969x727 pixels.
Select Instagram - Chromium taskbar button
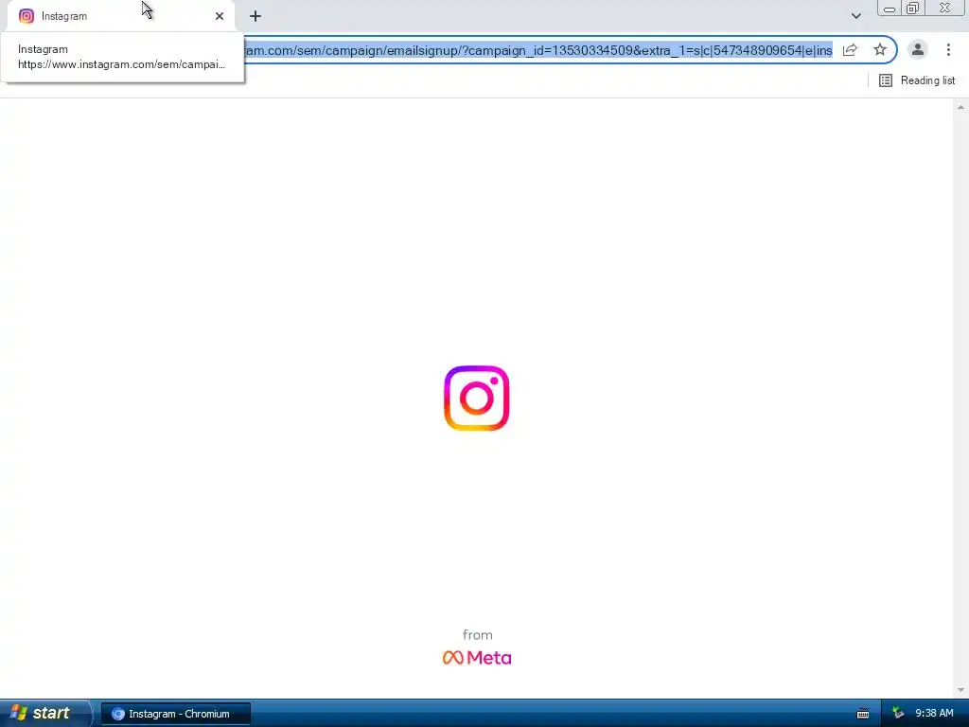pyautogui.click(x=175, y=714)
